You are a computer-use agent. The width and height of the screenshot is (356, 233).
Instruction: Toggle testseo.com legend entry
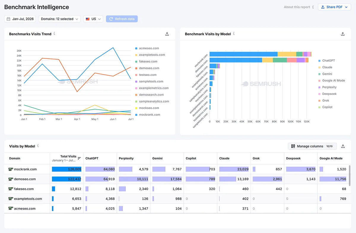pyautogui.click(x=146, y=75)
